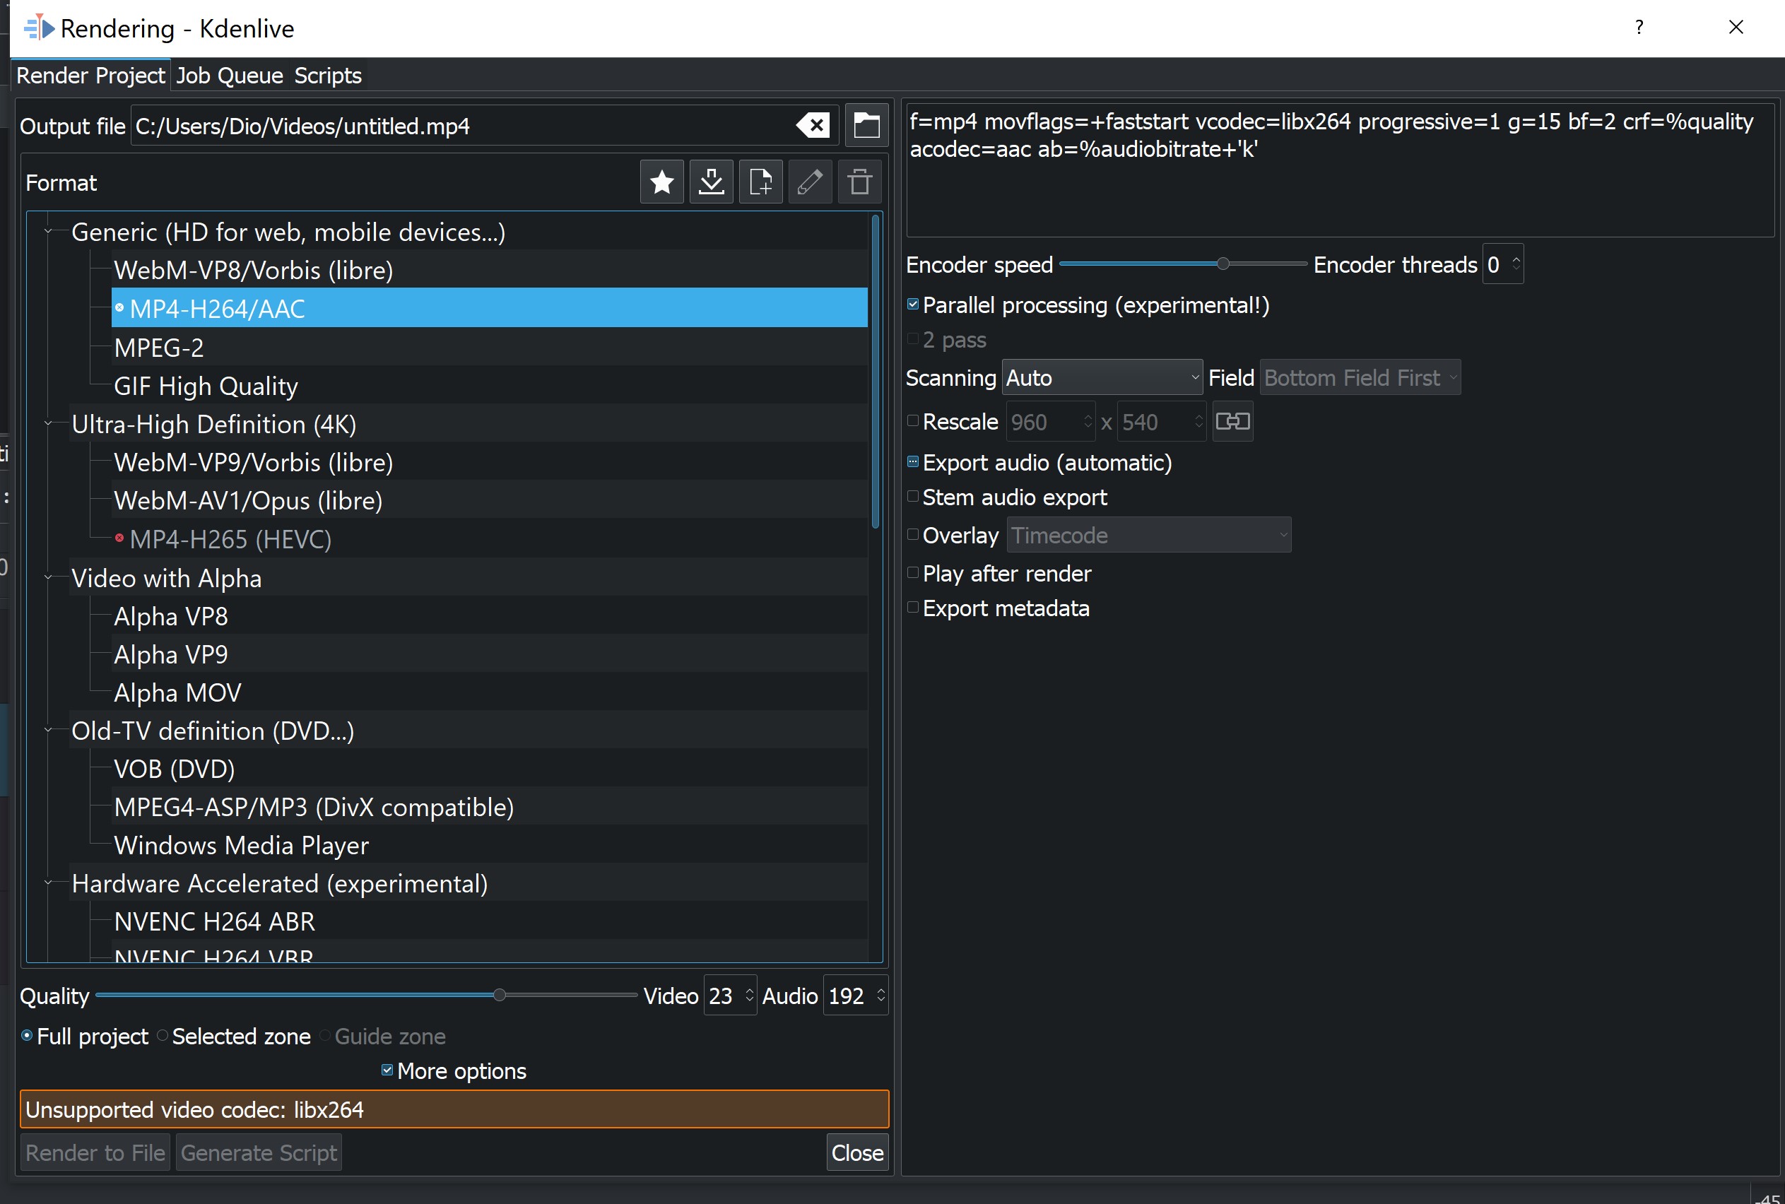Click the Render to File button
Screen dimensions: 1785x1204
95,1152
